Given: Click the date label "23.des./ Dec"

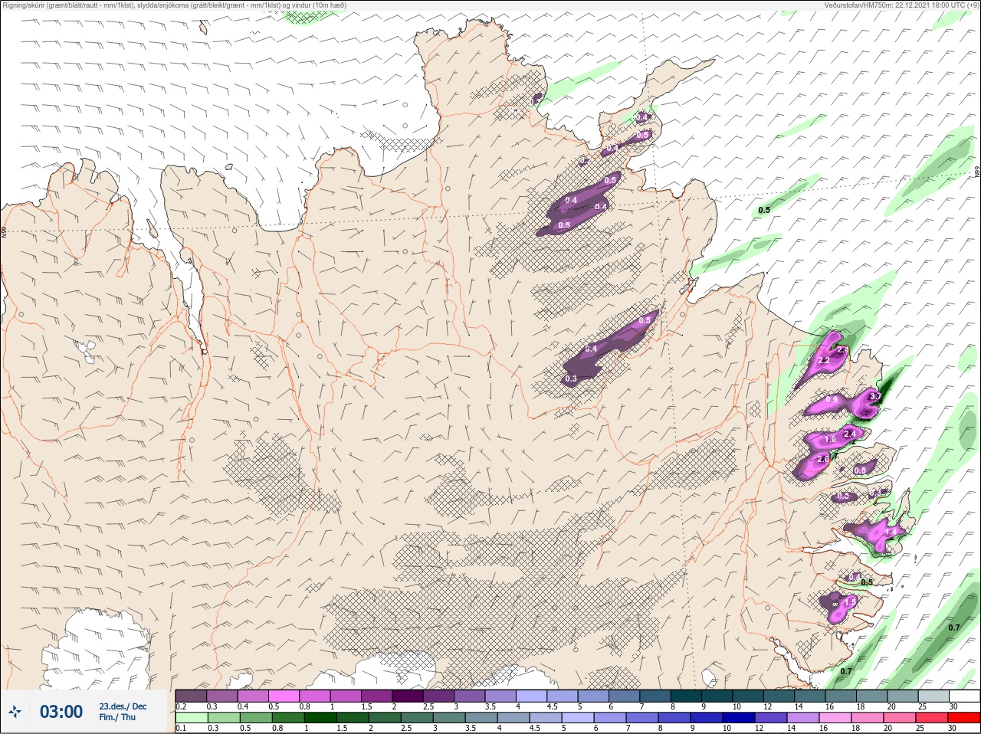Looking at the screenshot, I should point(123,706).
